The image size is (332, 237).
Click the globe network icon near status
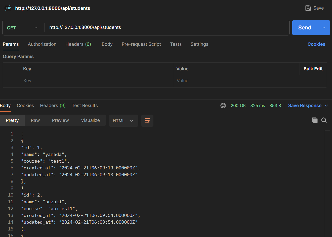point(223,105)
